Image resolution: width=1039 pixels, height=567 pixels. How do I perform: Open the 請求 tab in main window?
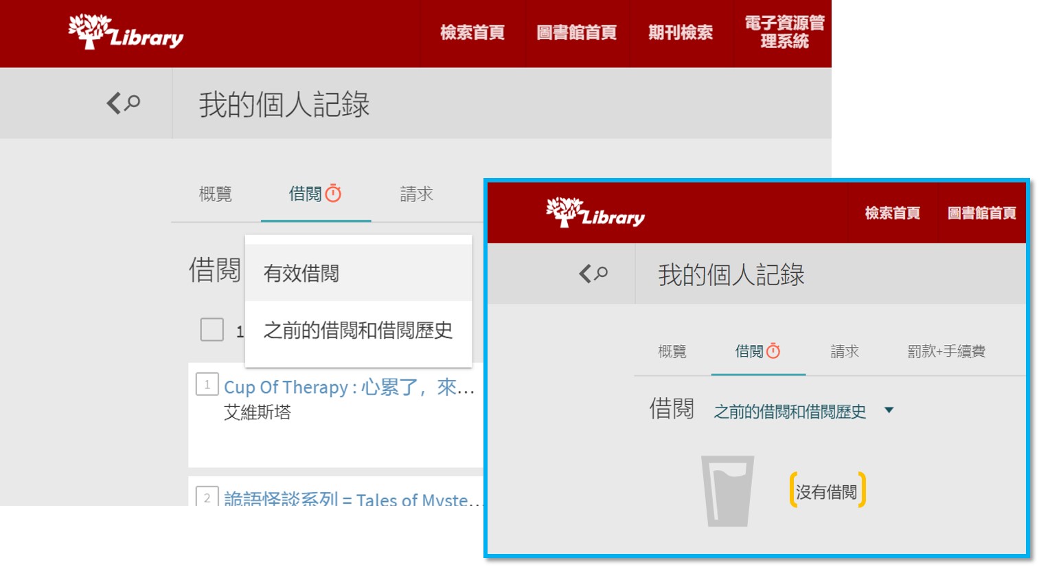coord(417,194)
